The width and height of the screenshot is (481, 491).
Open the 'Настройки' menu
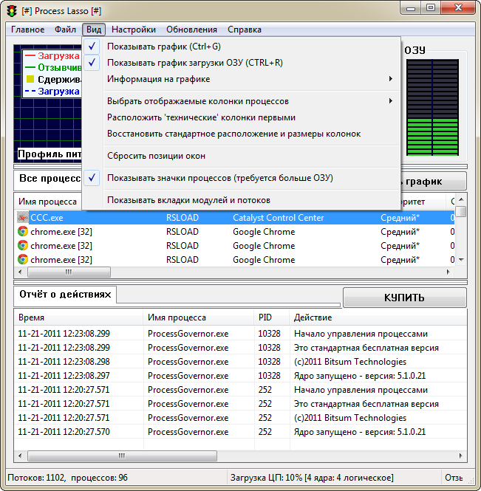(x=134, y=30)
